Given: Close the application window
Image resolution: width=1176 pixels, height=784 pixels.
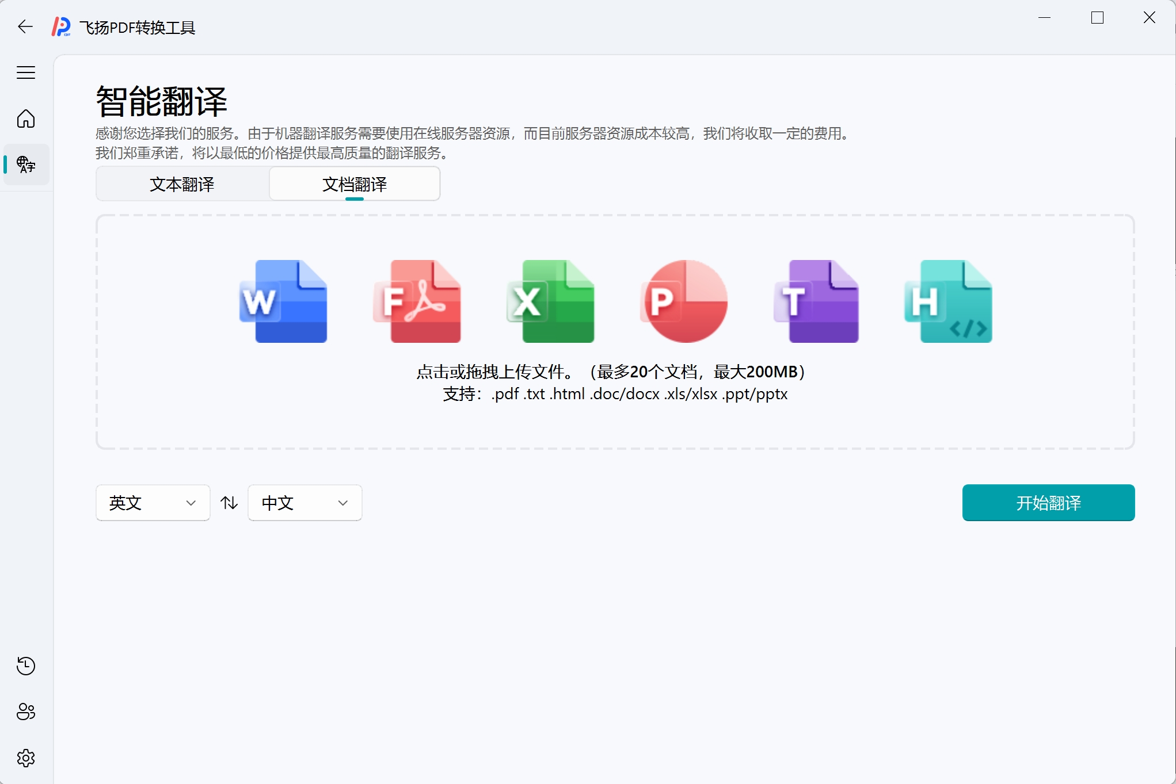Looking at the screenshot, I should click(x=1149, y=18).
